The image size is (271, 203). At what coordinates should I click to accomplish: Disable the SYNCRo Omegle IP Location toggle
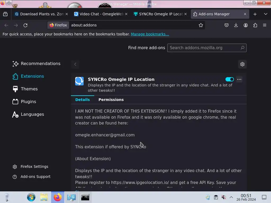[x=229, y=79]
